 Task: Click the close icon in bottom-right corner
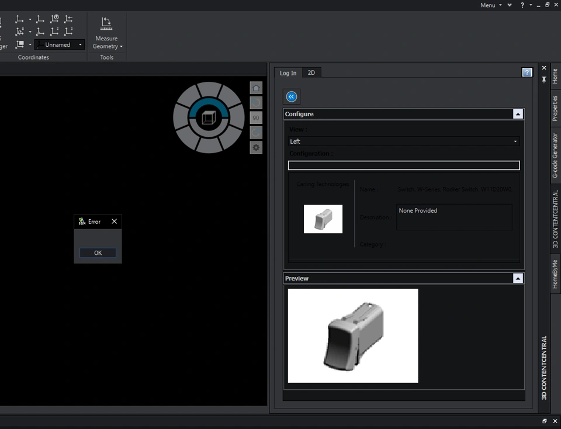555,421
